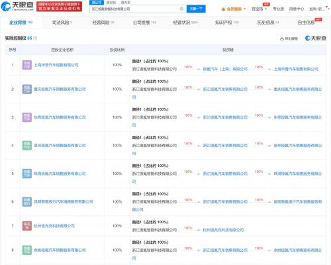Click the 控股企业名称 column header
Image resolution: width=331 pixels, height=265 pixels.
pos(62,50)
